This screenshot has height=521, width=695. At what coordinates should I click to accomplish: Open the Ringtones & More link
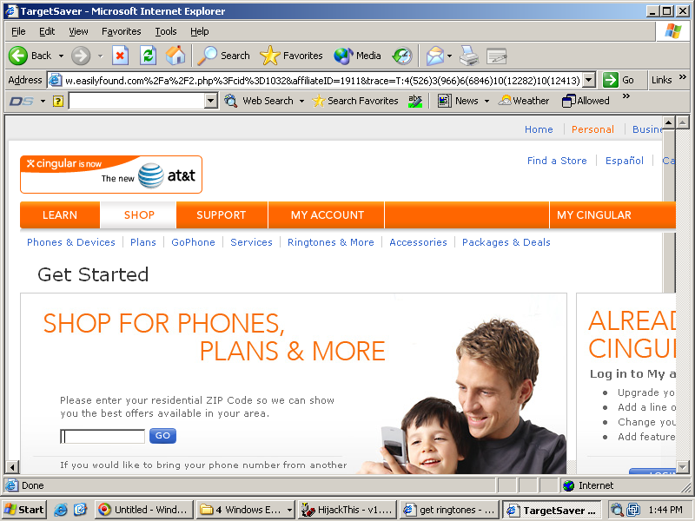pos(331,242)
